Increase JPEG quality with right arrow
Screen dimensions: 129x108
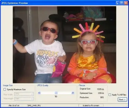click(x=73, y=93)
